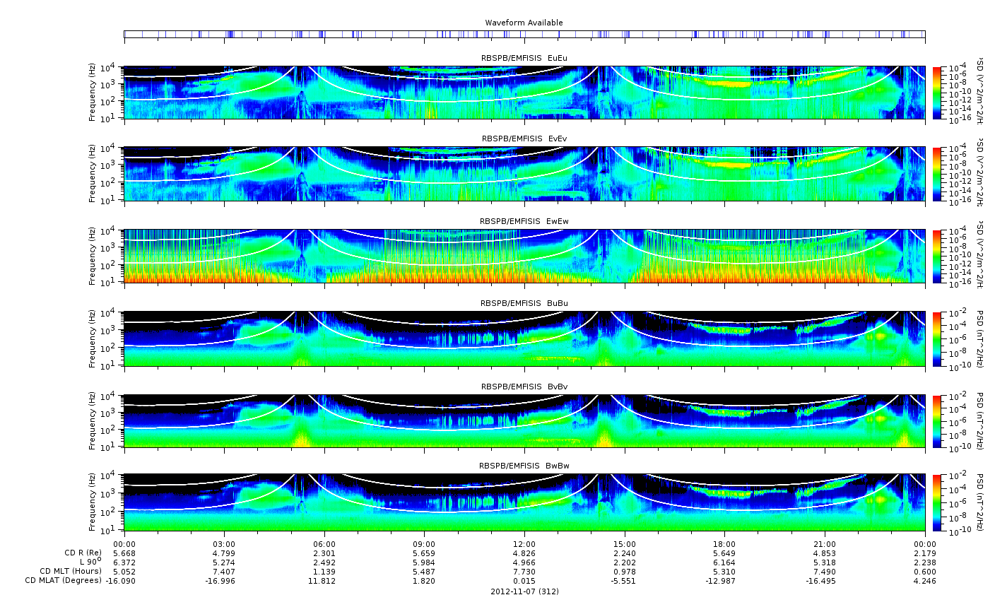This screenshot has height=607, width=995.
Task: Click the EuEu panel color scale bar
Action: point(936,93)
